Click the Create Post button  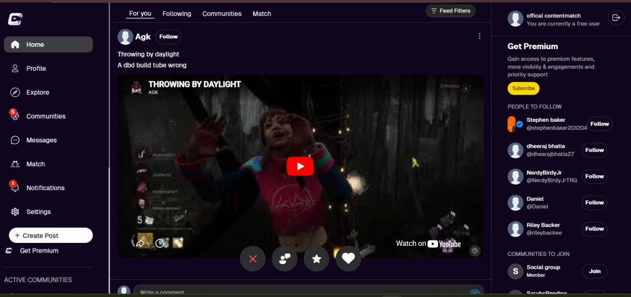51,236
